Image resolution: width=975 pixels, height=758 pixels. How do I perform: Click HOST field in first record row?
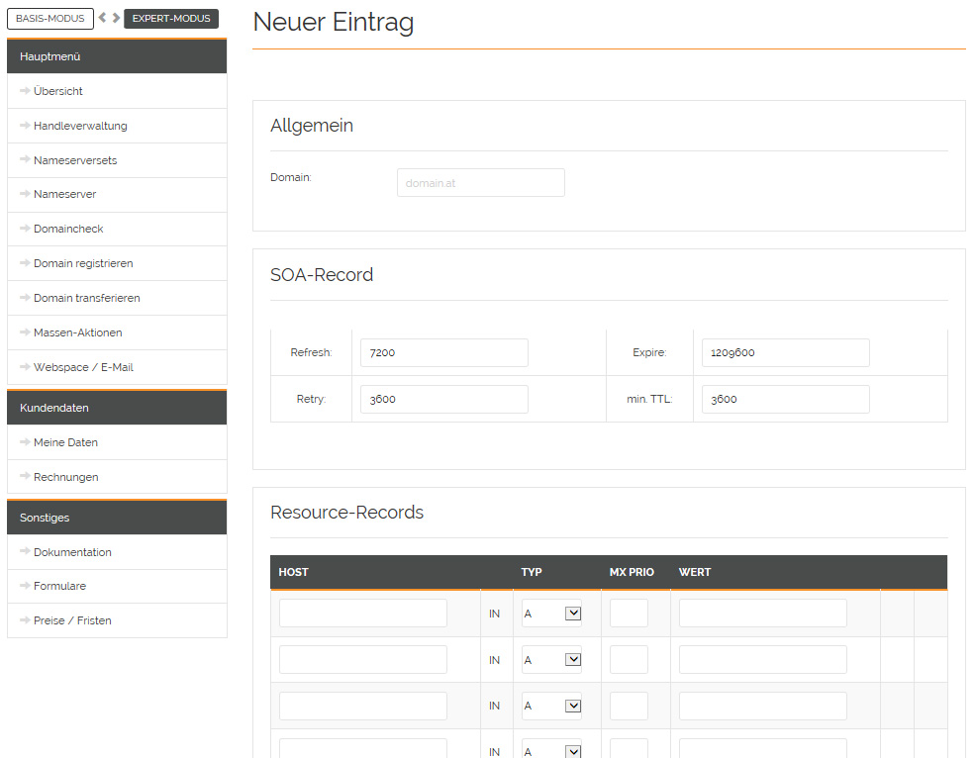363,614
